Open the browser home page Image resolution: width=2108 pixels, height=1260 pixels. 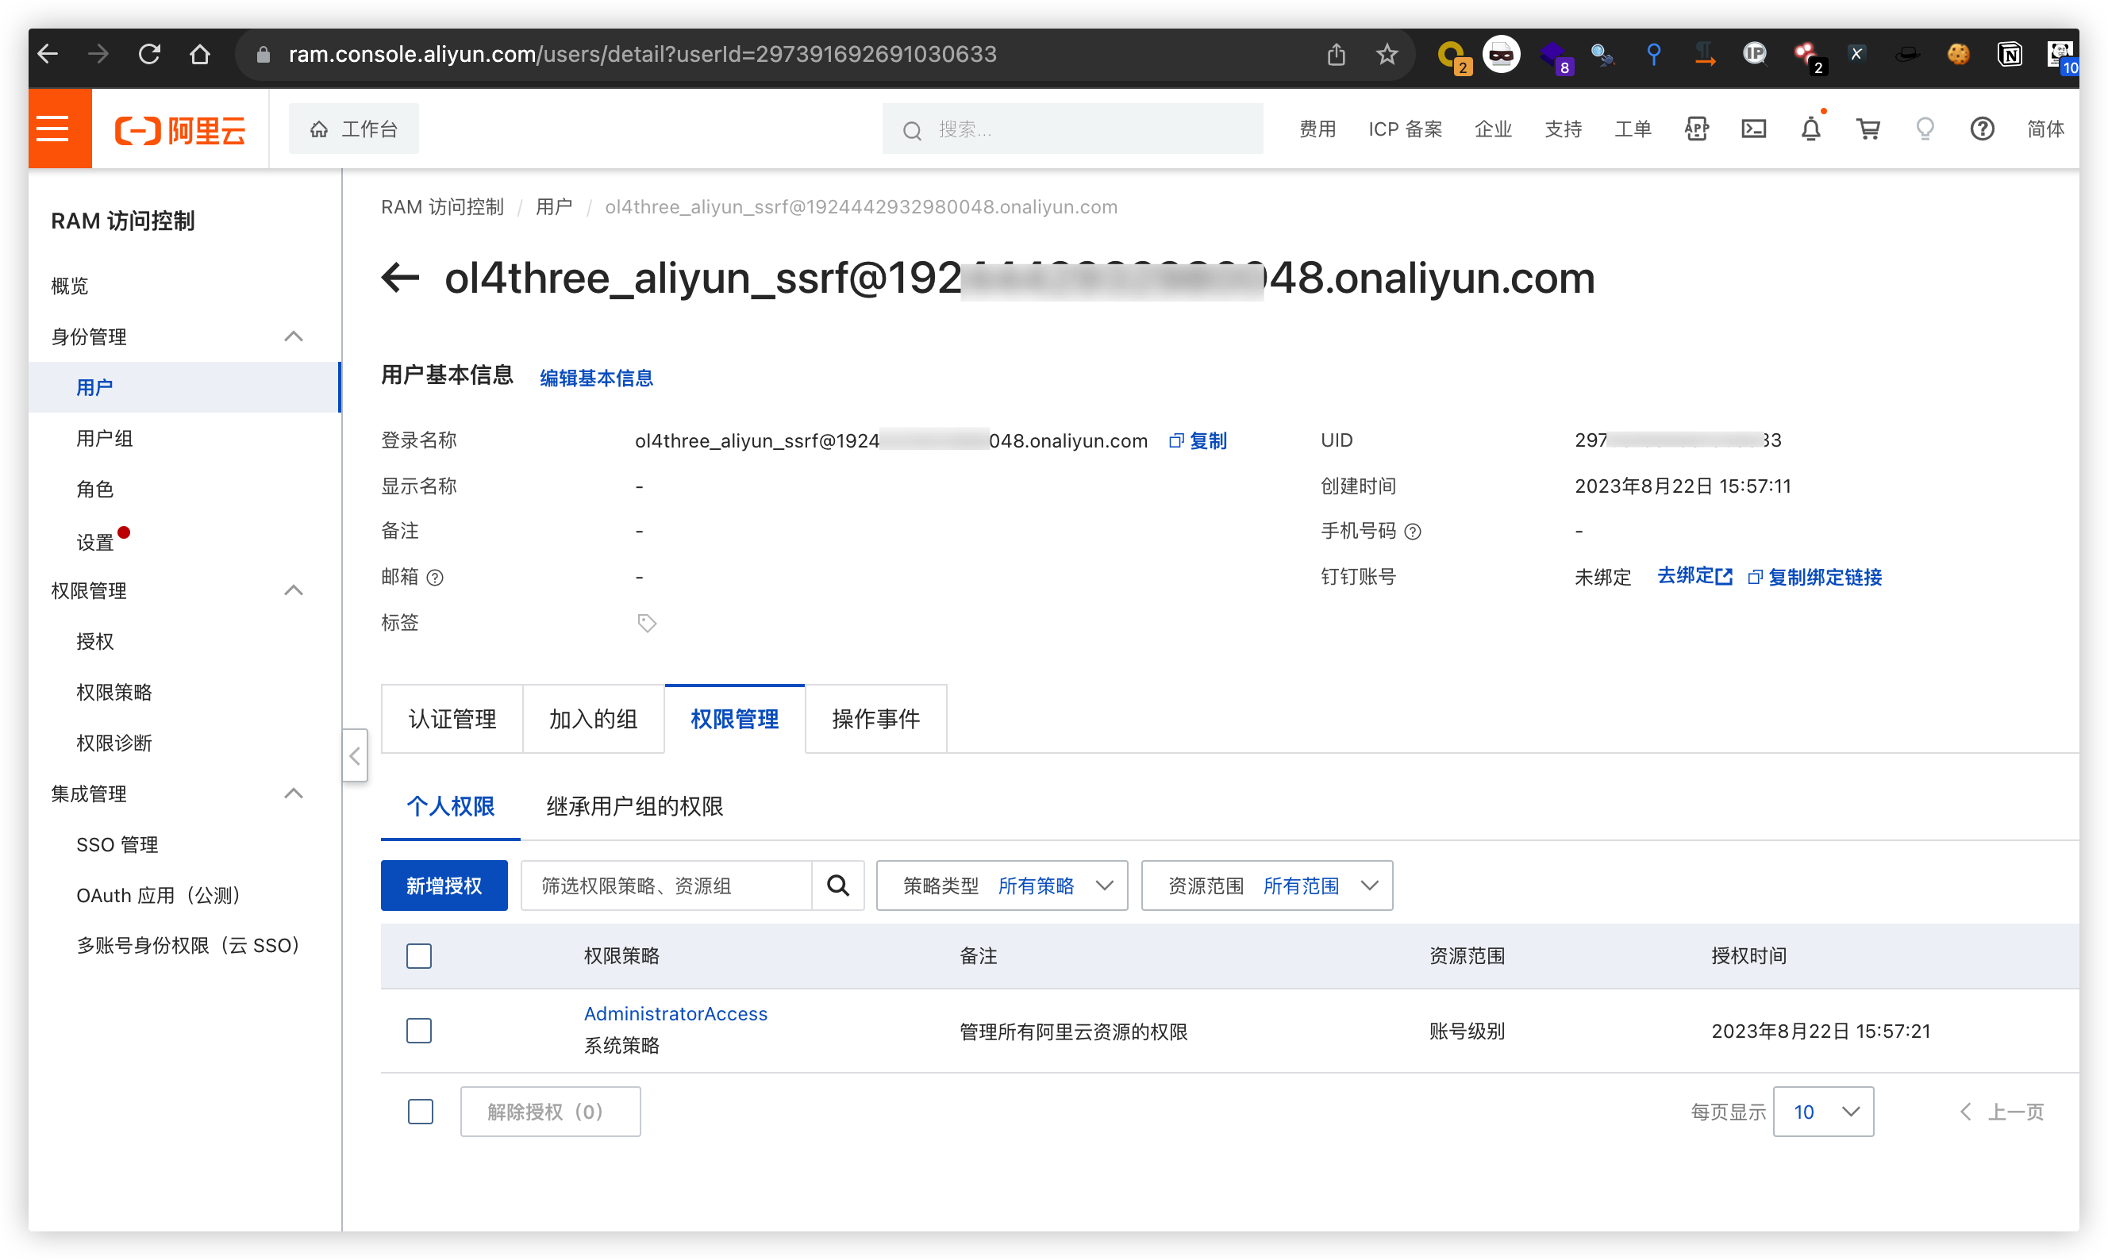pos(199,54)
